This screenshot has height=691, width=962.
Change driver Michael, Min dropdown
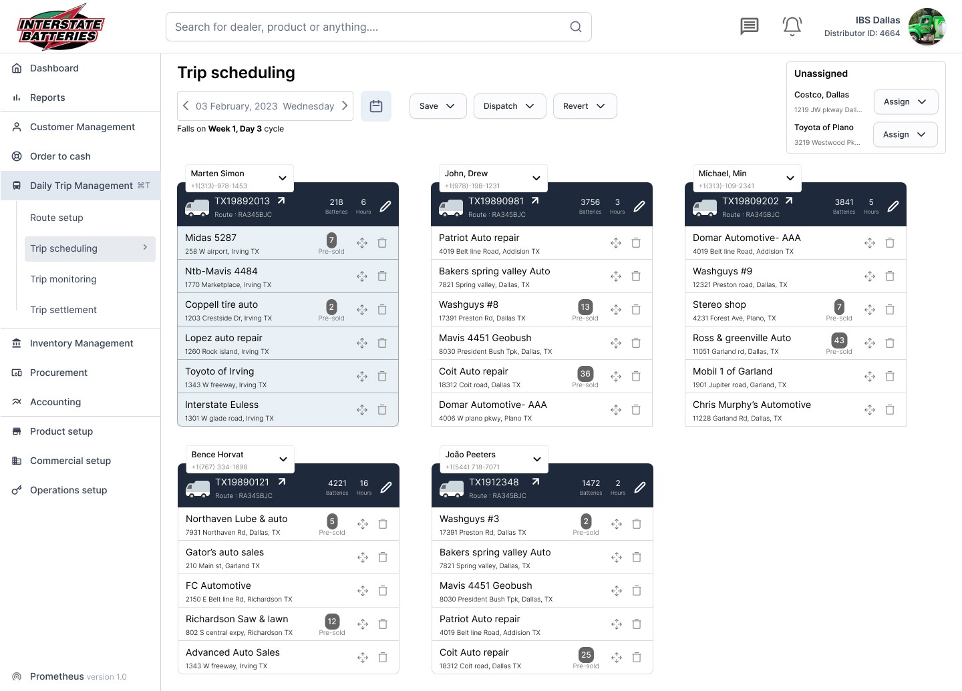click(x=748, y=178)
